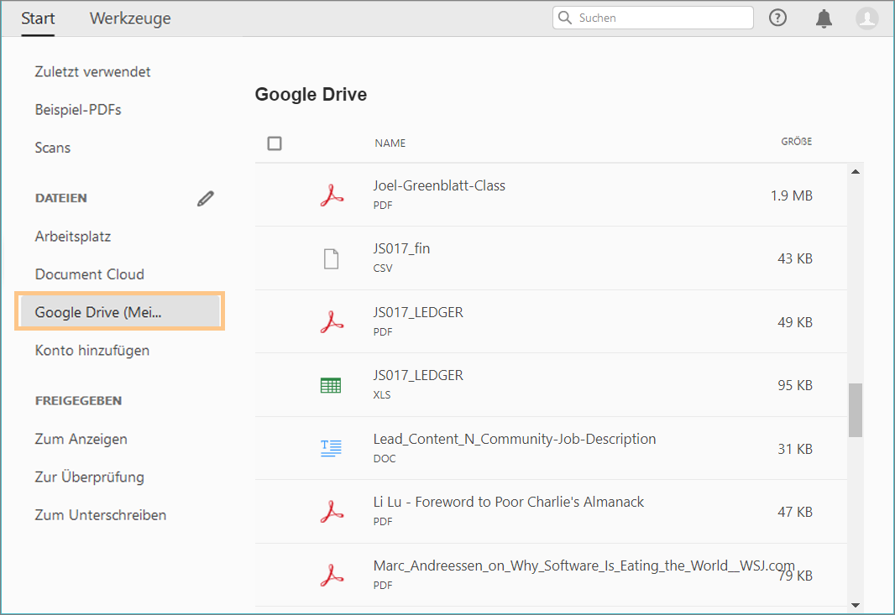The width and height of the screenshot is (895, 615).
Task: Click Konto hinzufügen in the sidebar
Action: 92,351
